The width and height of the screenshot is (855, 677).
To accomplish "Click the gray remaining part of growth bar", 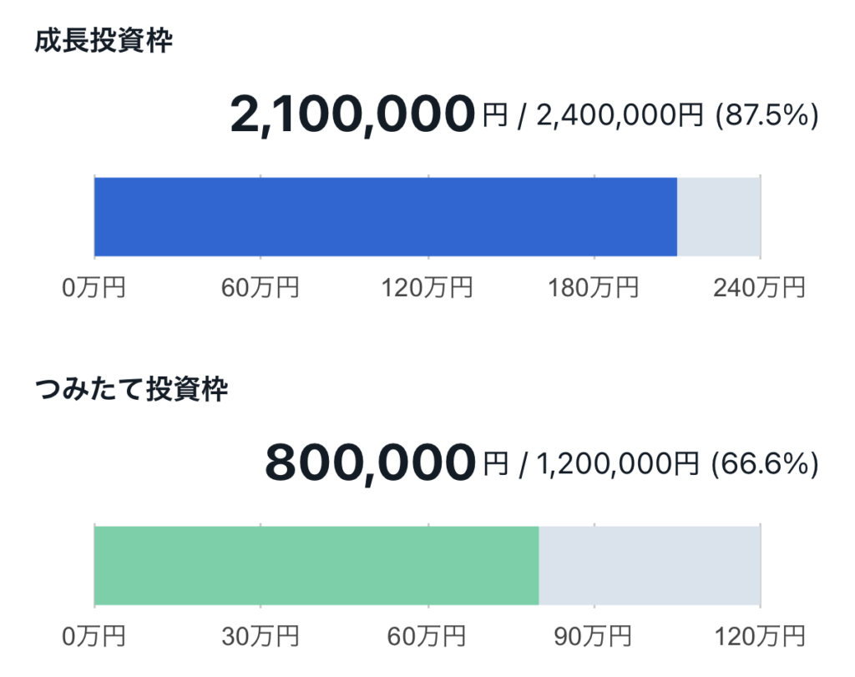I will click(719, 216).
